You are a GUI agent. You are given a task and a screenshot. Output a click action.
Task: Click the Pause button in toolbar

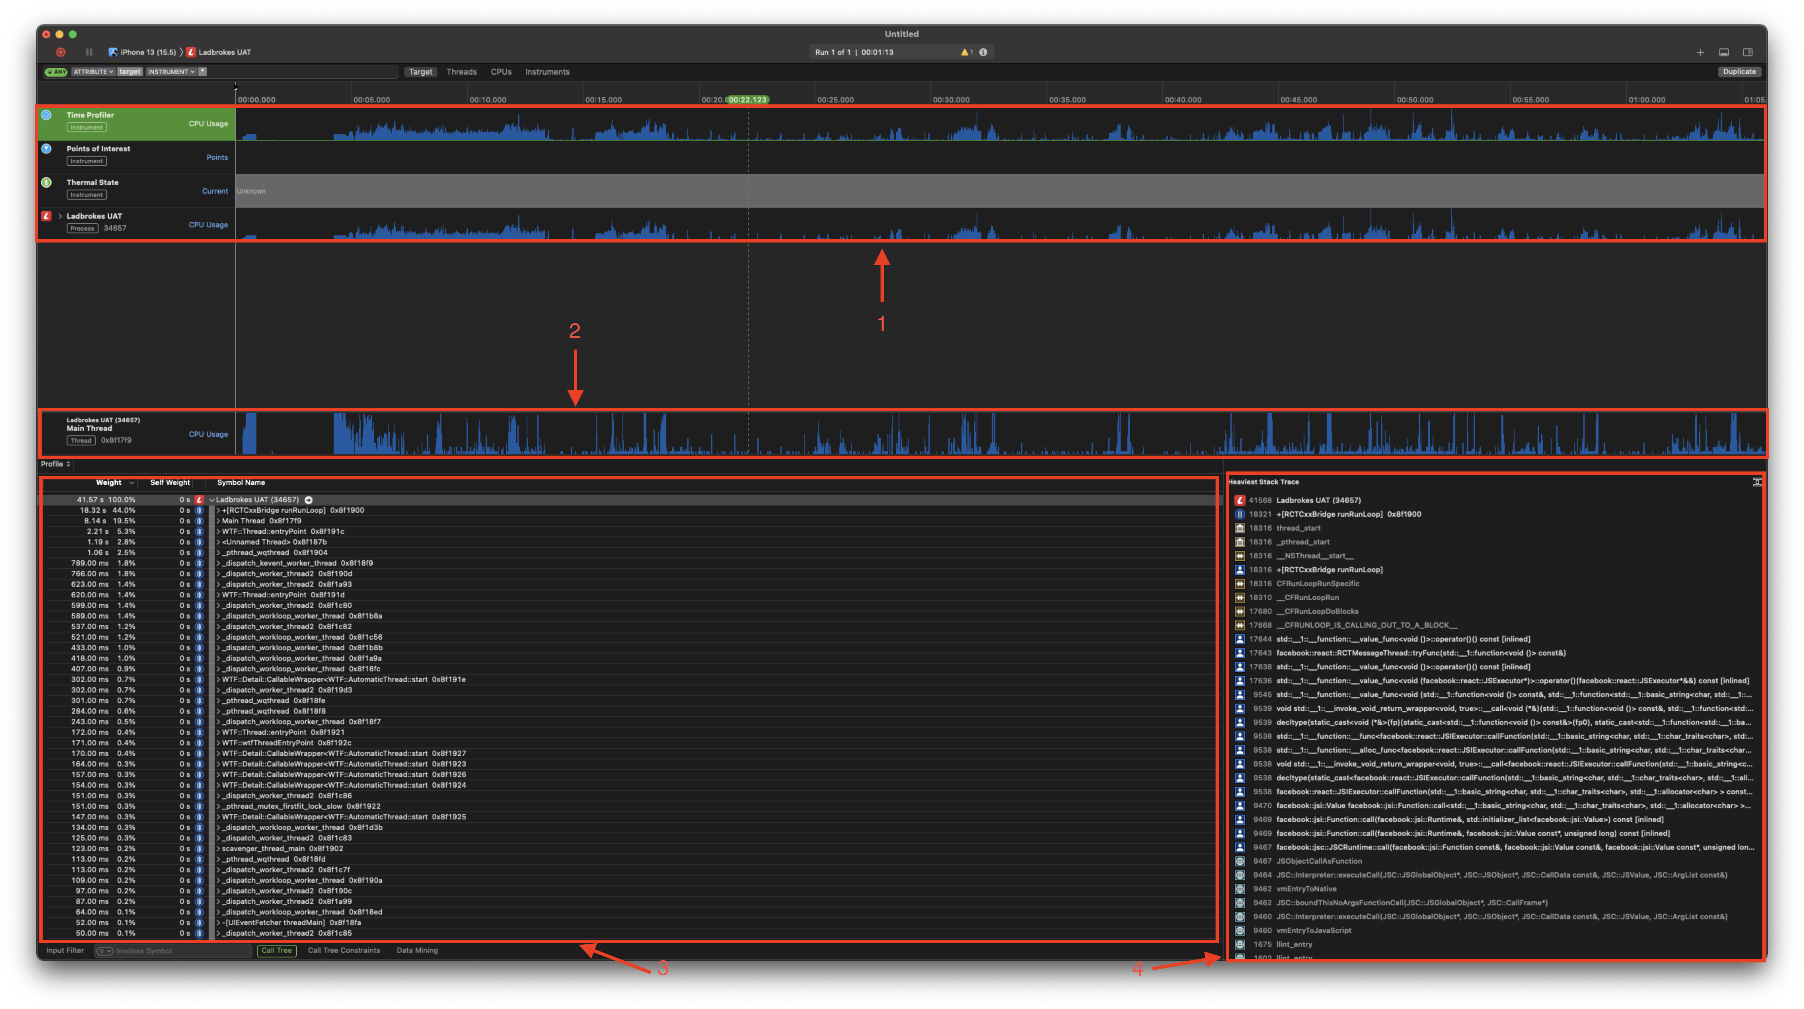[x=89, y=52]
